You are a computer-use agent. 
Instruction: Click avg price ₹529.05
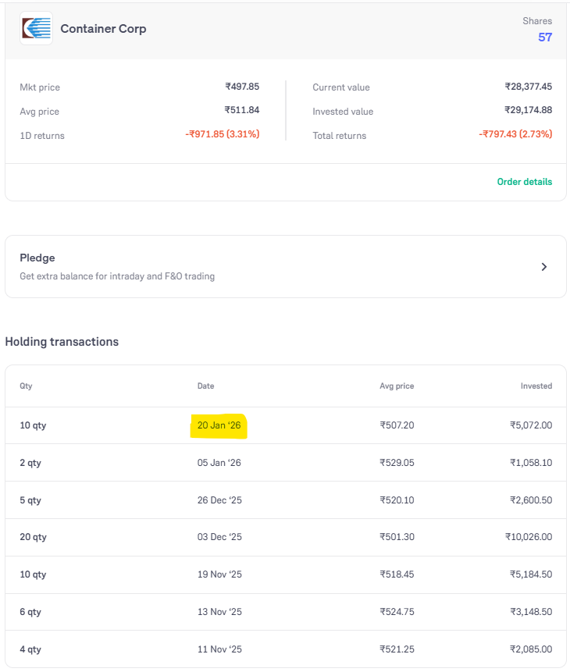tap(397, 463)
